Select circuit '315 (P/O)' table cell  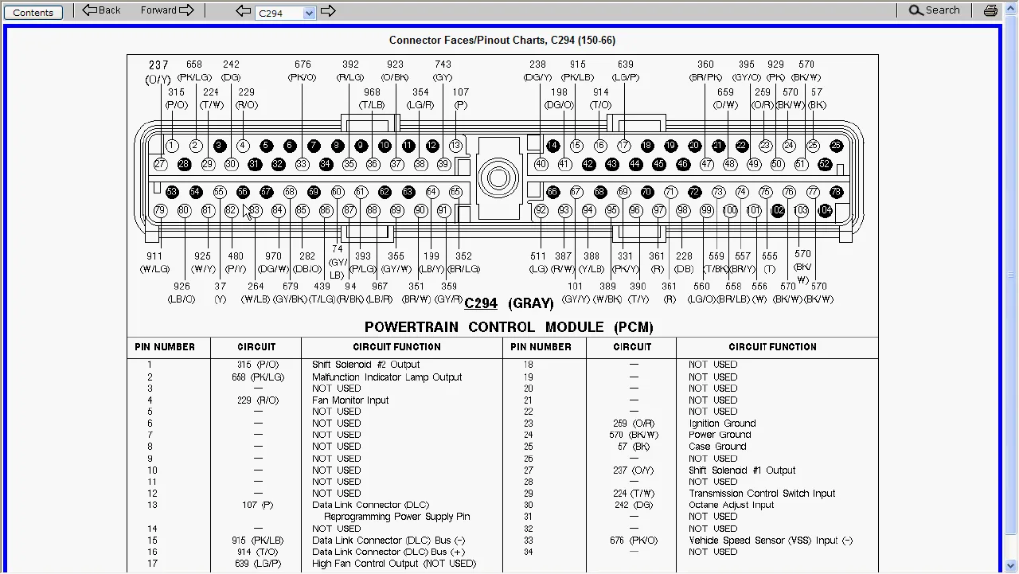pyautogui.click(x=258, y=365)
